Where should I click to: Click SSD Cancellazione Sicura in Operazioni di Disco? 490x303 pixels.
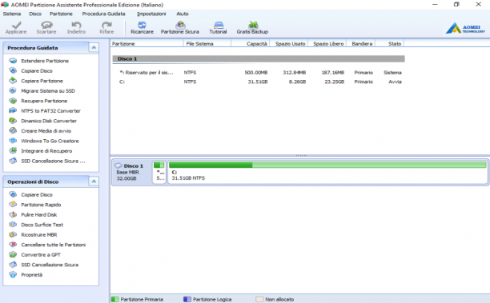pos(50,265)
